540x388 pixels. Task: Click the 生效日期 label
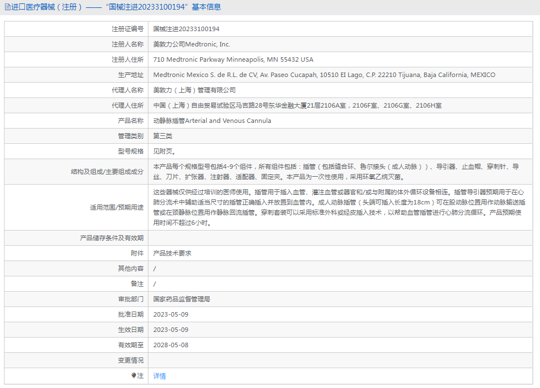coord(130,330)
